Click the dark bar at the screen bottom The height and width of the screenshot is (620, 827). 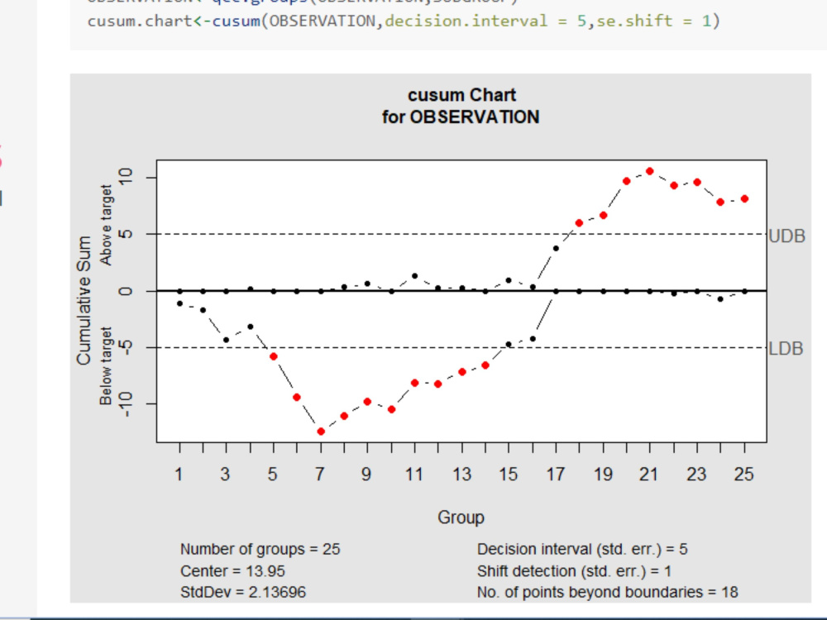click(x=413, y=615)
